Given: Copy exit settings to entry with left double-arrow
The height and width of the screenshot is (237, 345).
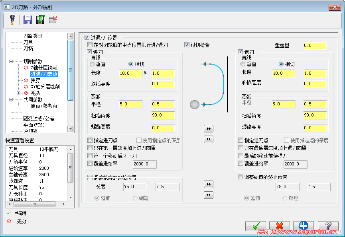Looking at the screenshot, I should [x=208, y=139].
